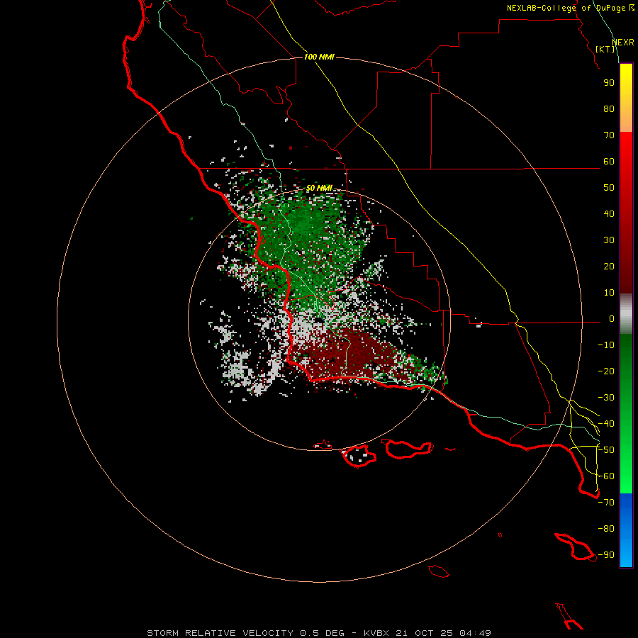Click the KVBX station identifier in caption
638x638 pixels.
(x=376, y=633)
